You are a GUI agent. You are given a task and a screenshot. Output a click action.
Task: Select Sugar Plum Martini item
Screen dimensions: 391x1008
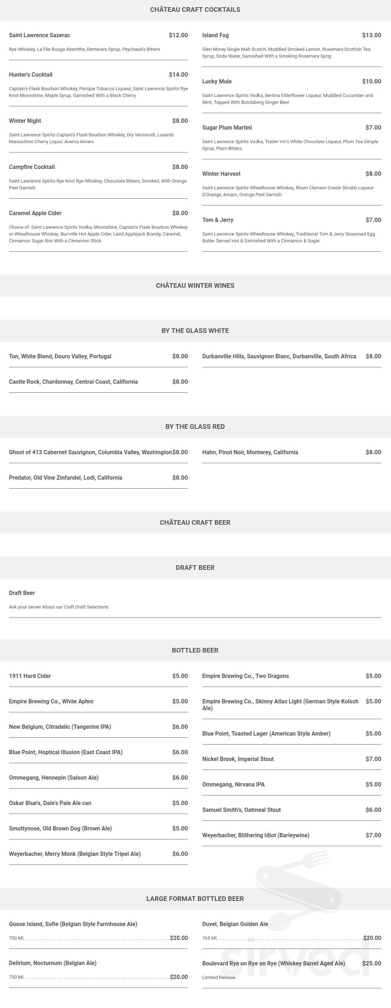(227, 127)
